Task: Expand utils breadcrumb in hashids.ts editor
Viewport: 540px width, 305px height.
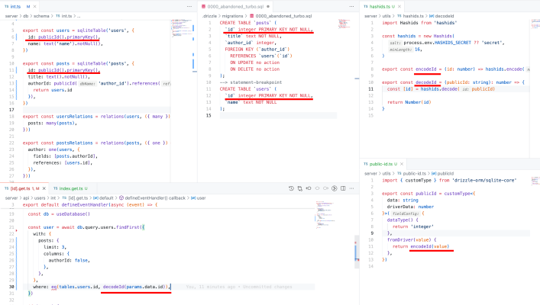Action: [x=386, y=16]
